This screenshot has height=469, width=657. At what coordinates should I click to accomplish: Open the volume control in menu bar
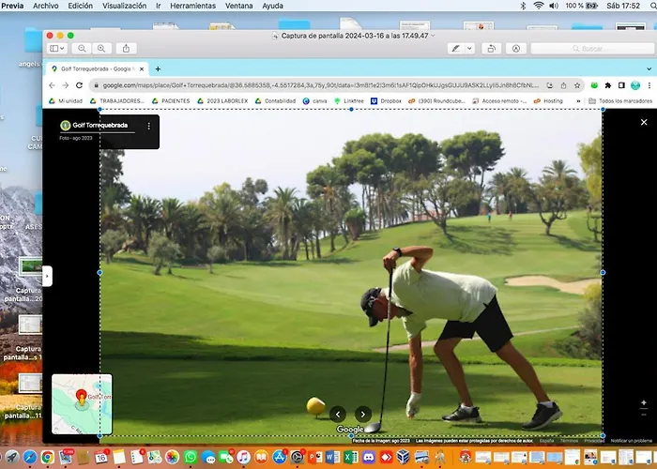554,6
